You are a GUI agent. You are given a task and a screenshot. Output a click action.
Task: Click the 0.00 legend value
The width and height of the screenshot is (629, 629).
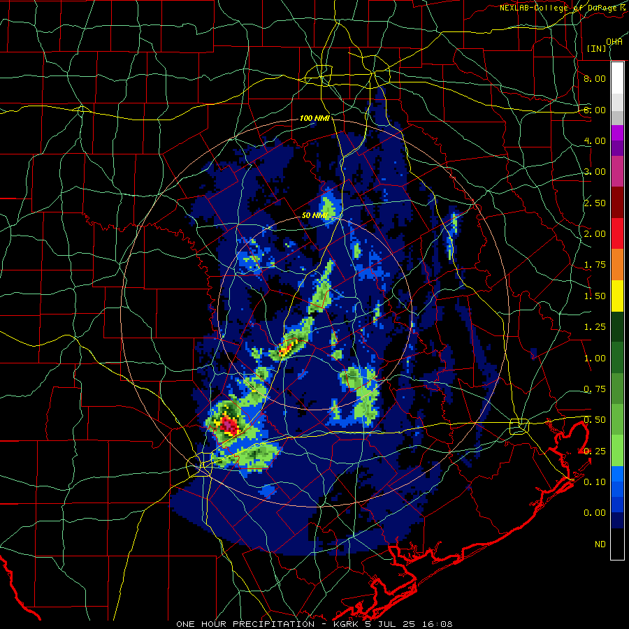[x=595, y=513]
